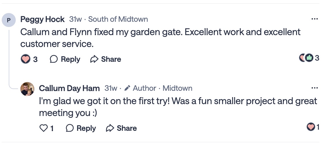Click the Midtown neighborhood label
This screenshot has width=324, height=145.
tap(177, 88)
